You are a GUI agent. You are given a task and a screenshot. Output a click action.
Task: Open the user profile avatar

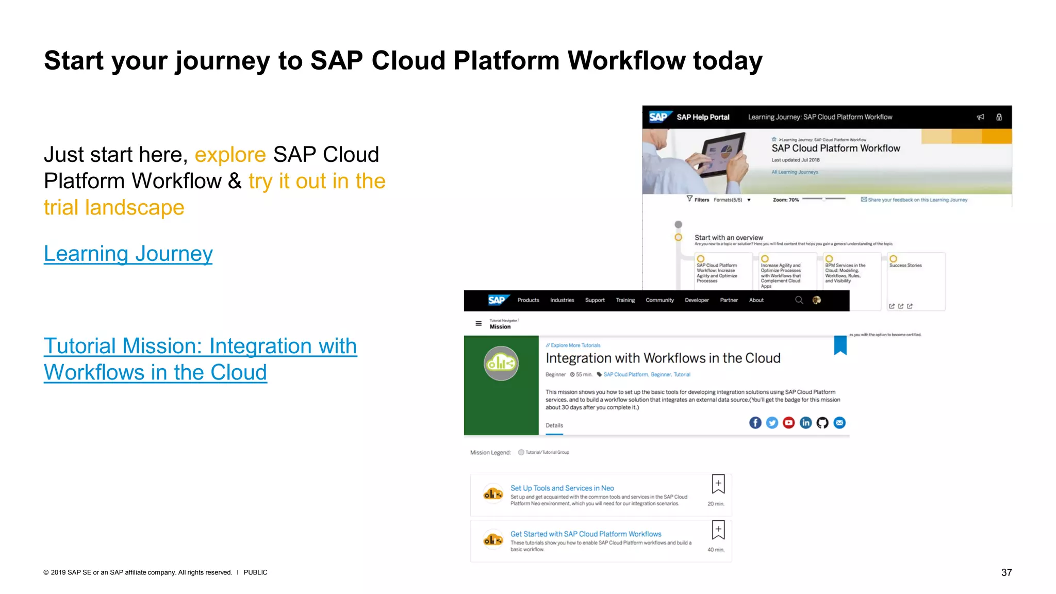(817, 300)
